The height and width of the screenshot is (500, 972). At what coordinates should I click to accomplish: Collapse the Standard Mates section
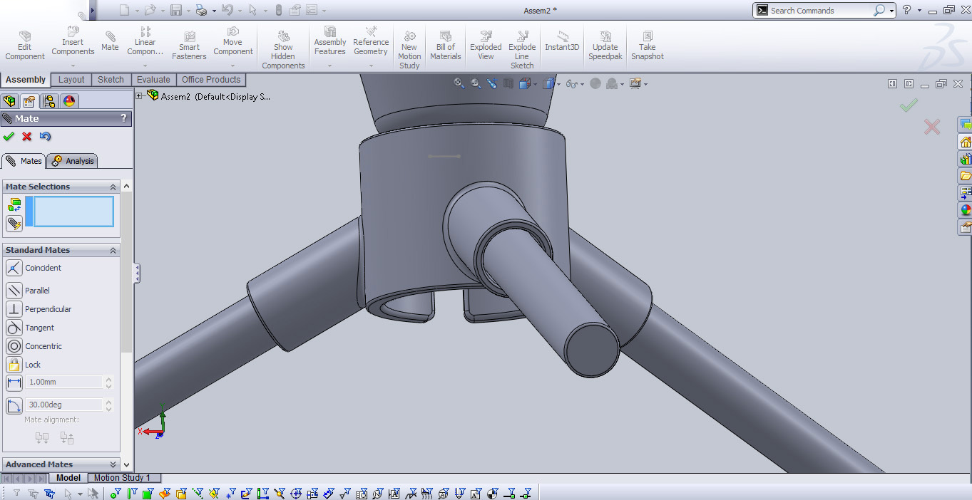113,250
